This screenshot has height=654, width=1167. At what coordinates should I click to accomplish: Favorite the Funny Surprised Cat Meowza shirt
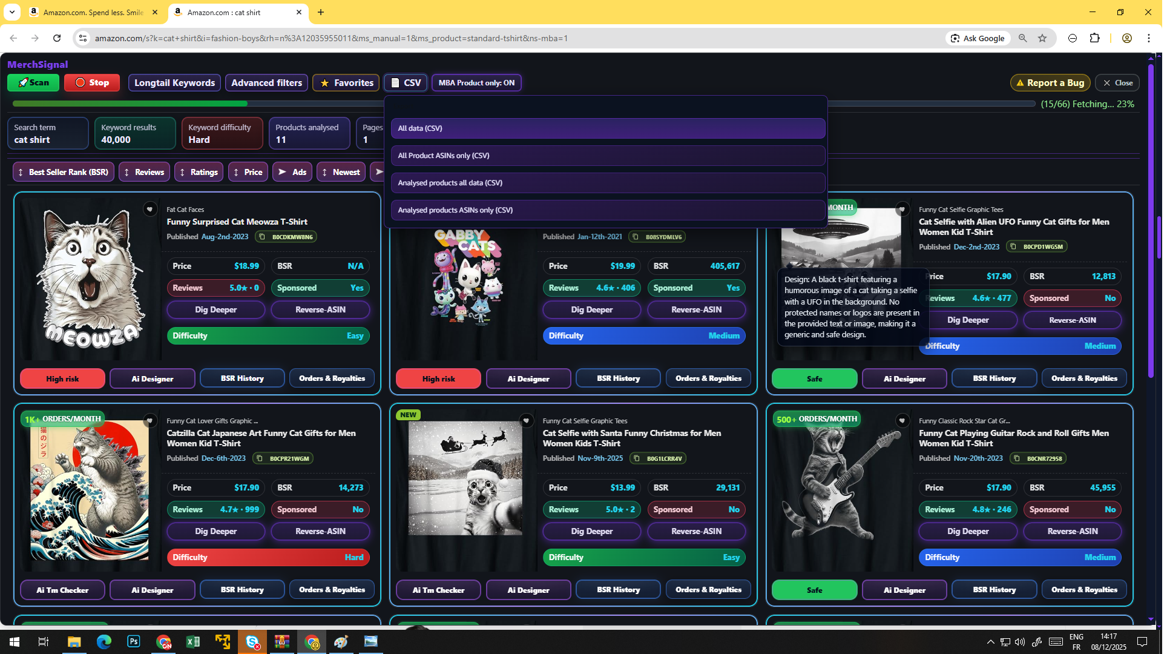(x=150, y=209)
